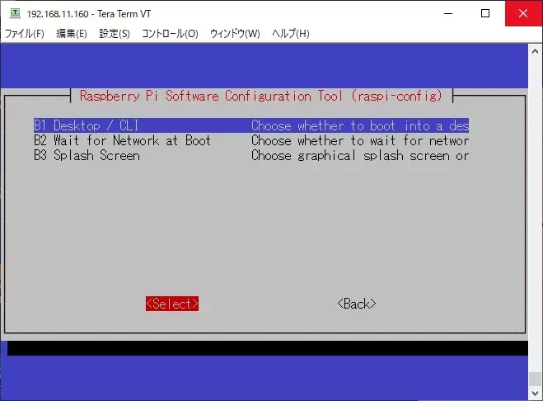Click the <Back> button
Image resolution: width=543 pixels, height=401 pixels.
[x=357, y=304]
